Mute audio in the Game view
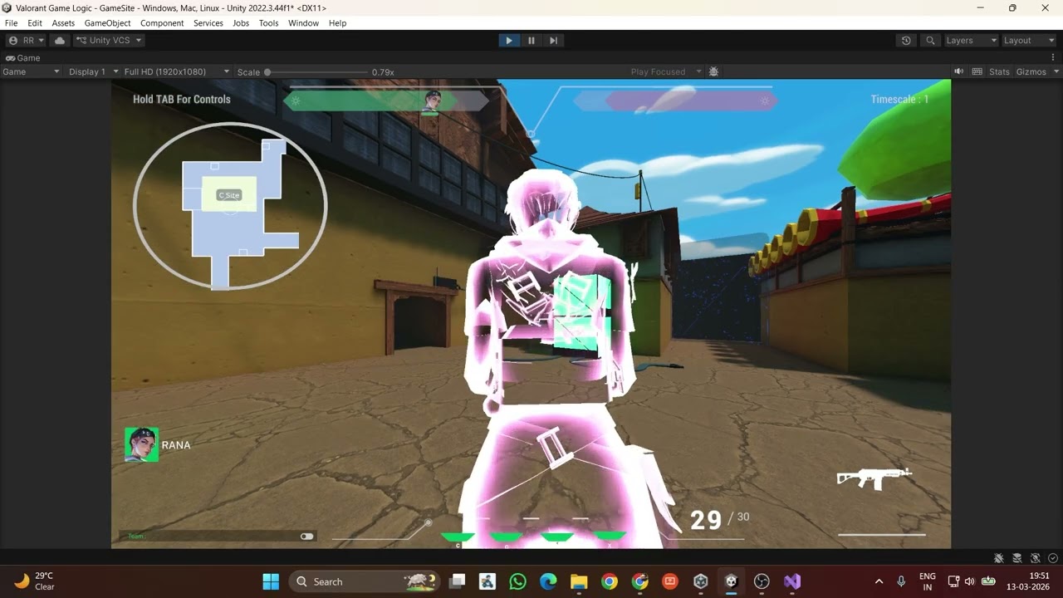The image size is (1063, 598). 958,71
